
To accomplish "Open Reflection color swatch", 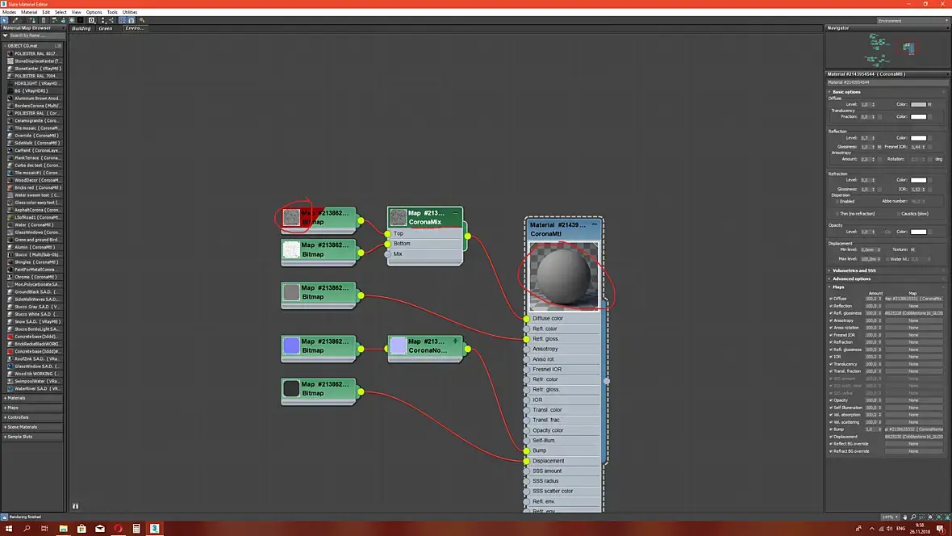I will [x=919, y=138].
